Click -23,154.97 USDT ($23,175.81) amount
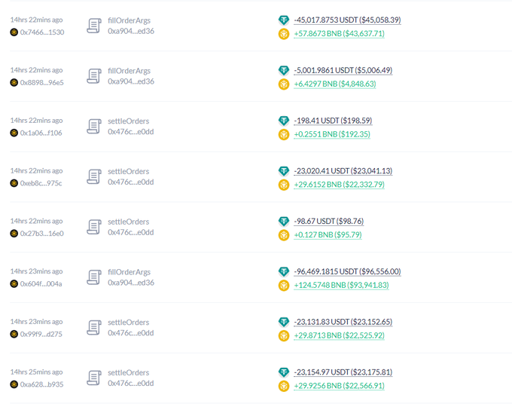Screen dimensions: 512x407 pos(343,372)
